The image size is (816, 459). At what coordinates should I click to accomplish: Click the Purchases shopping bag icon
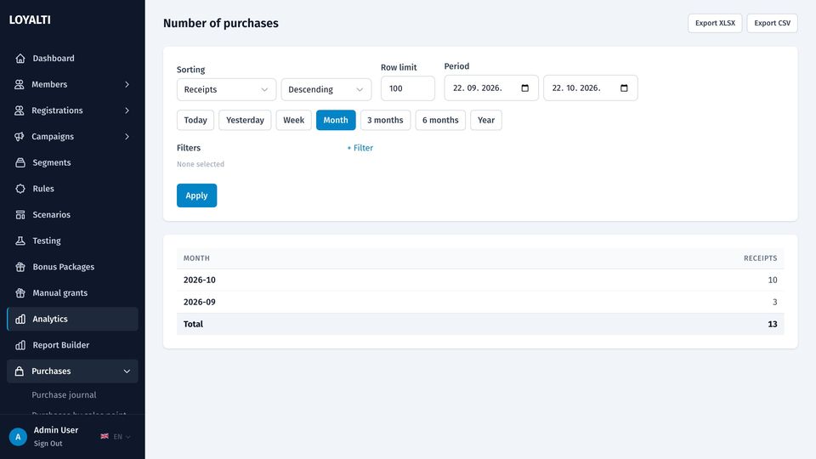(20, 371)
